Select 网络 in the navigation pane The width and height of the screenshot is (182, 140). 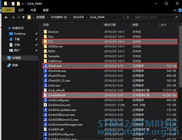click(x=15, y=65)
